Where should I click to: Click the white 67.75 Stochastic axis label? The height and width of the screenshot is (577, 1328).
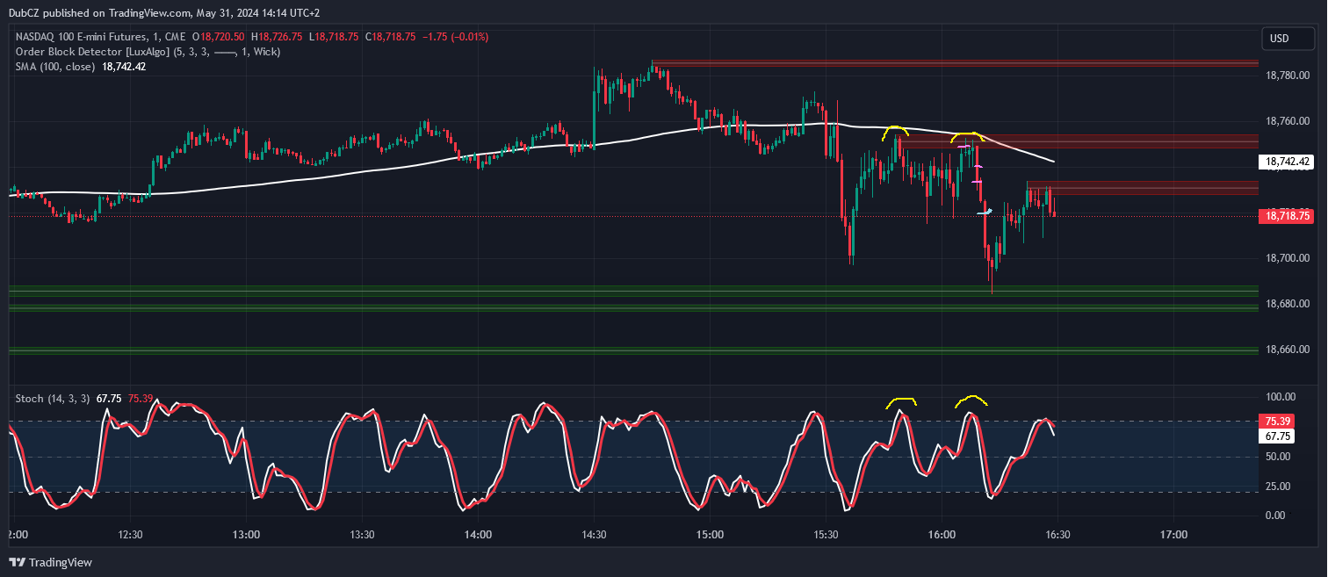tap(1278, 436)
